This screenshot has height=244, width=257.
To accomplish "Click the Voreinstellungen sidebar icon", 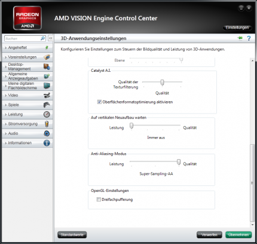I will point(47,57).
